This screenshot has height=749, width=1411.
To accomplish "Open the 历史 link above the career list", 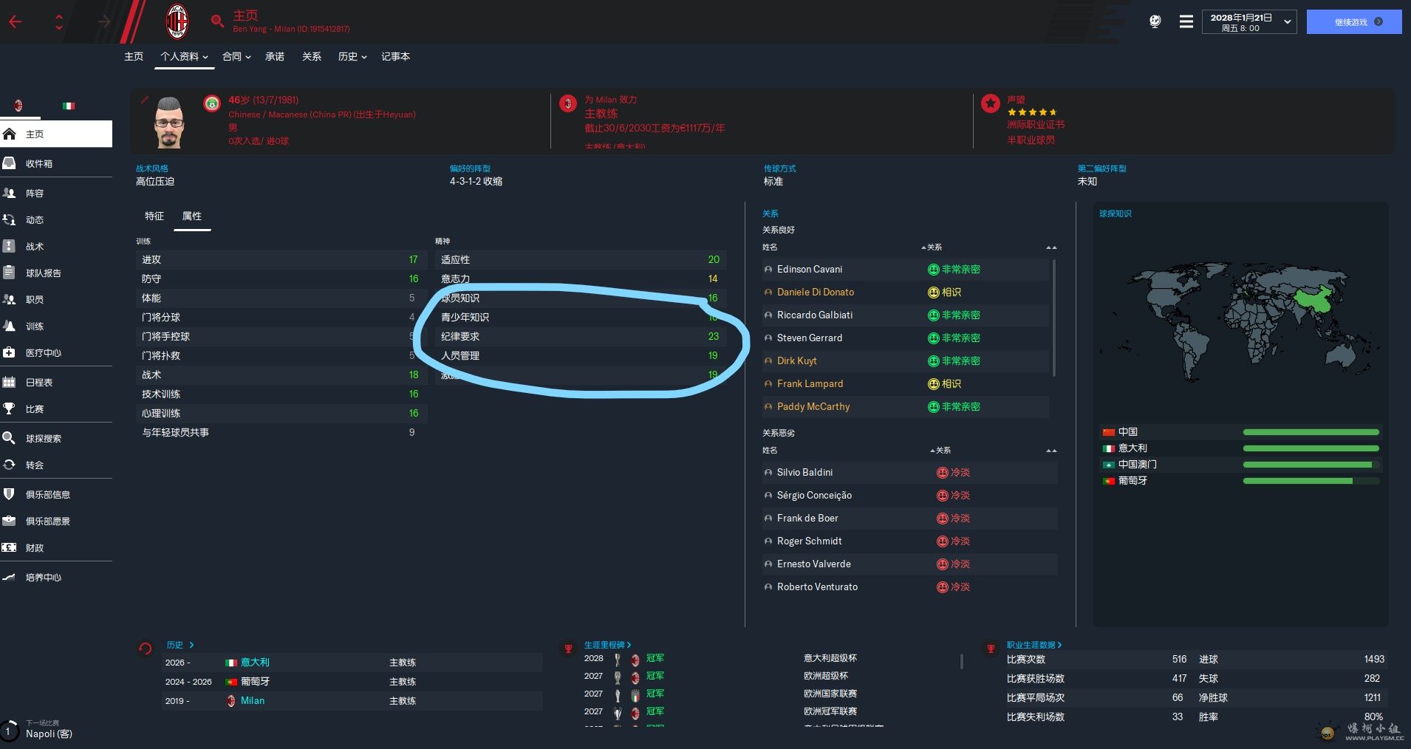I will [180, 645].
